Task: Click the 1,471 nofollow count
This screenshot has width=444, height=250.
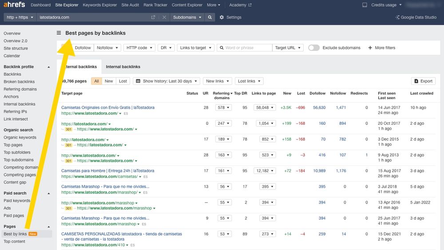Action: (x=341, y=108)
